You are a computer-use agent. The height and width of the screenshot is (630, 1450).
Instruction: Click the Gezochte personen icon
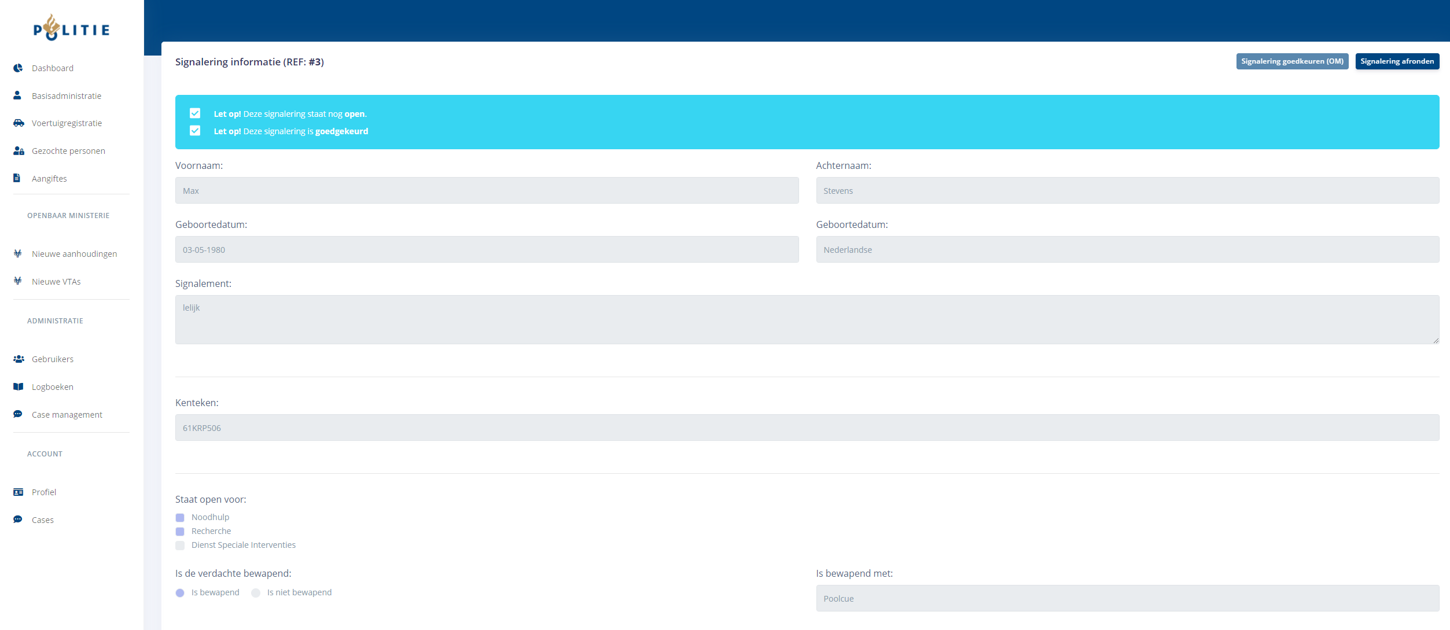(x=19, y=151)
